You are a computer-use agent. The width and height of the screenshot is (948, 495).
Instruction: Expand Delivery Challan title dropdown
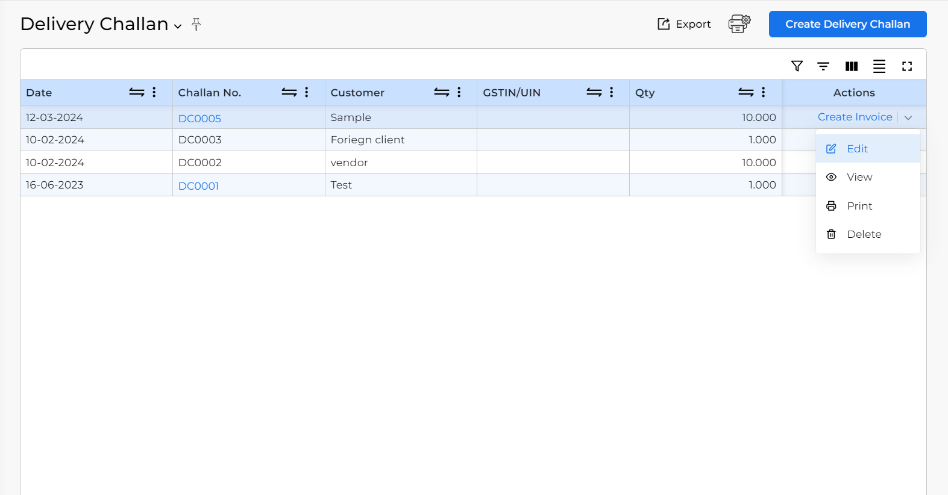(x=178, y=26)
